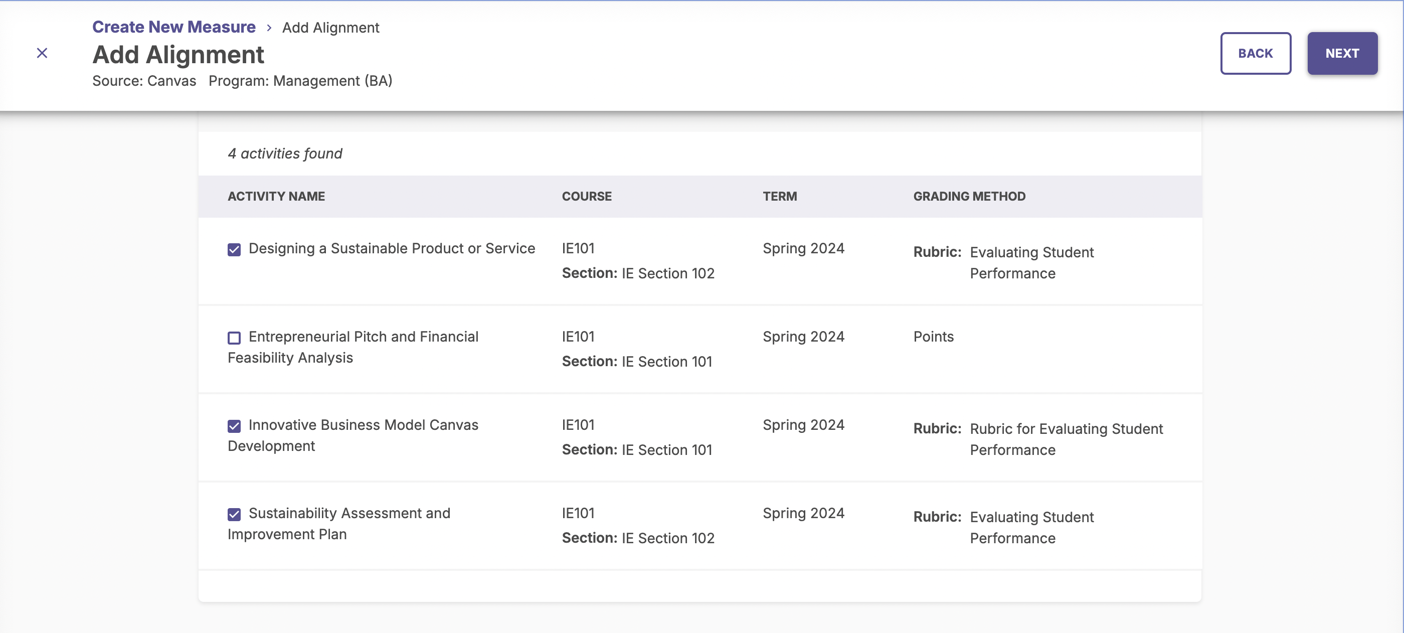
Task: Click Section IE Section 102 in first row
Action: click(638, 273)
